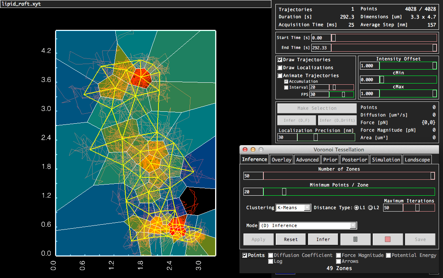Click the Minimum Points / Zone slider

tap(284, 192)
